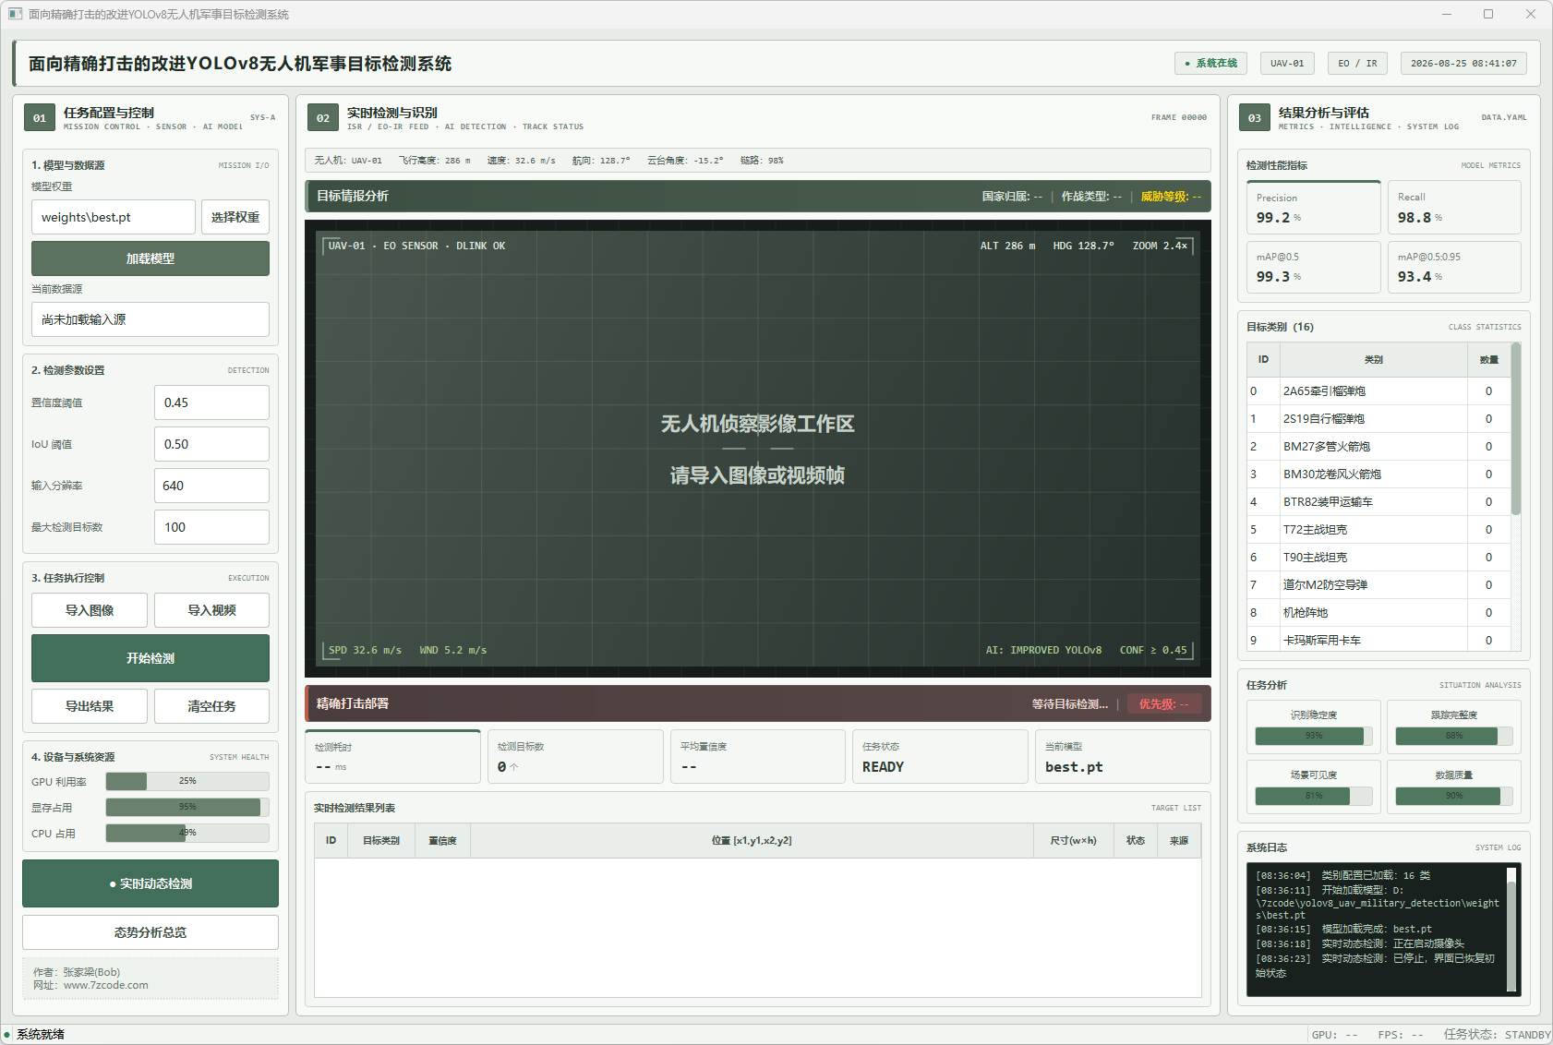Image resolution: width=1553 pixels, height=1045 pixels.
Task: Click the 类别 header in class table
Action: tap(1373, 360)
